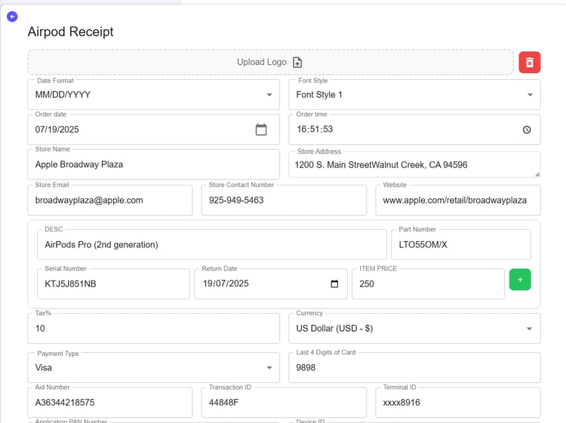Click the red delete logo trash button
This screenshot has height=423, width=566.
click(530, 63)
